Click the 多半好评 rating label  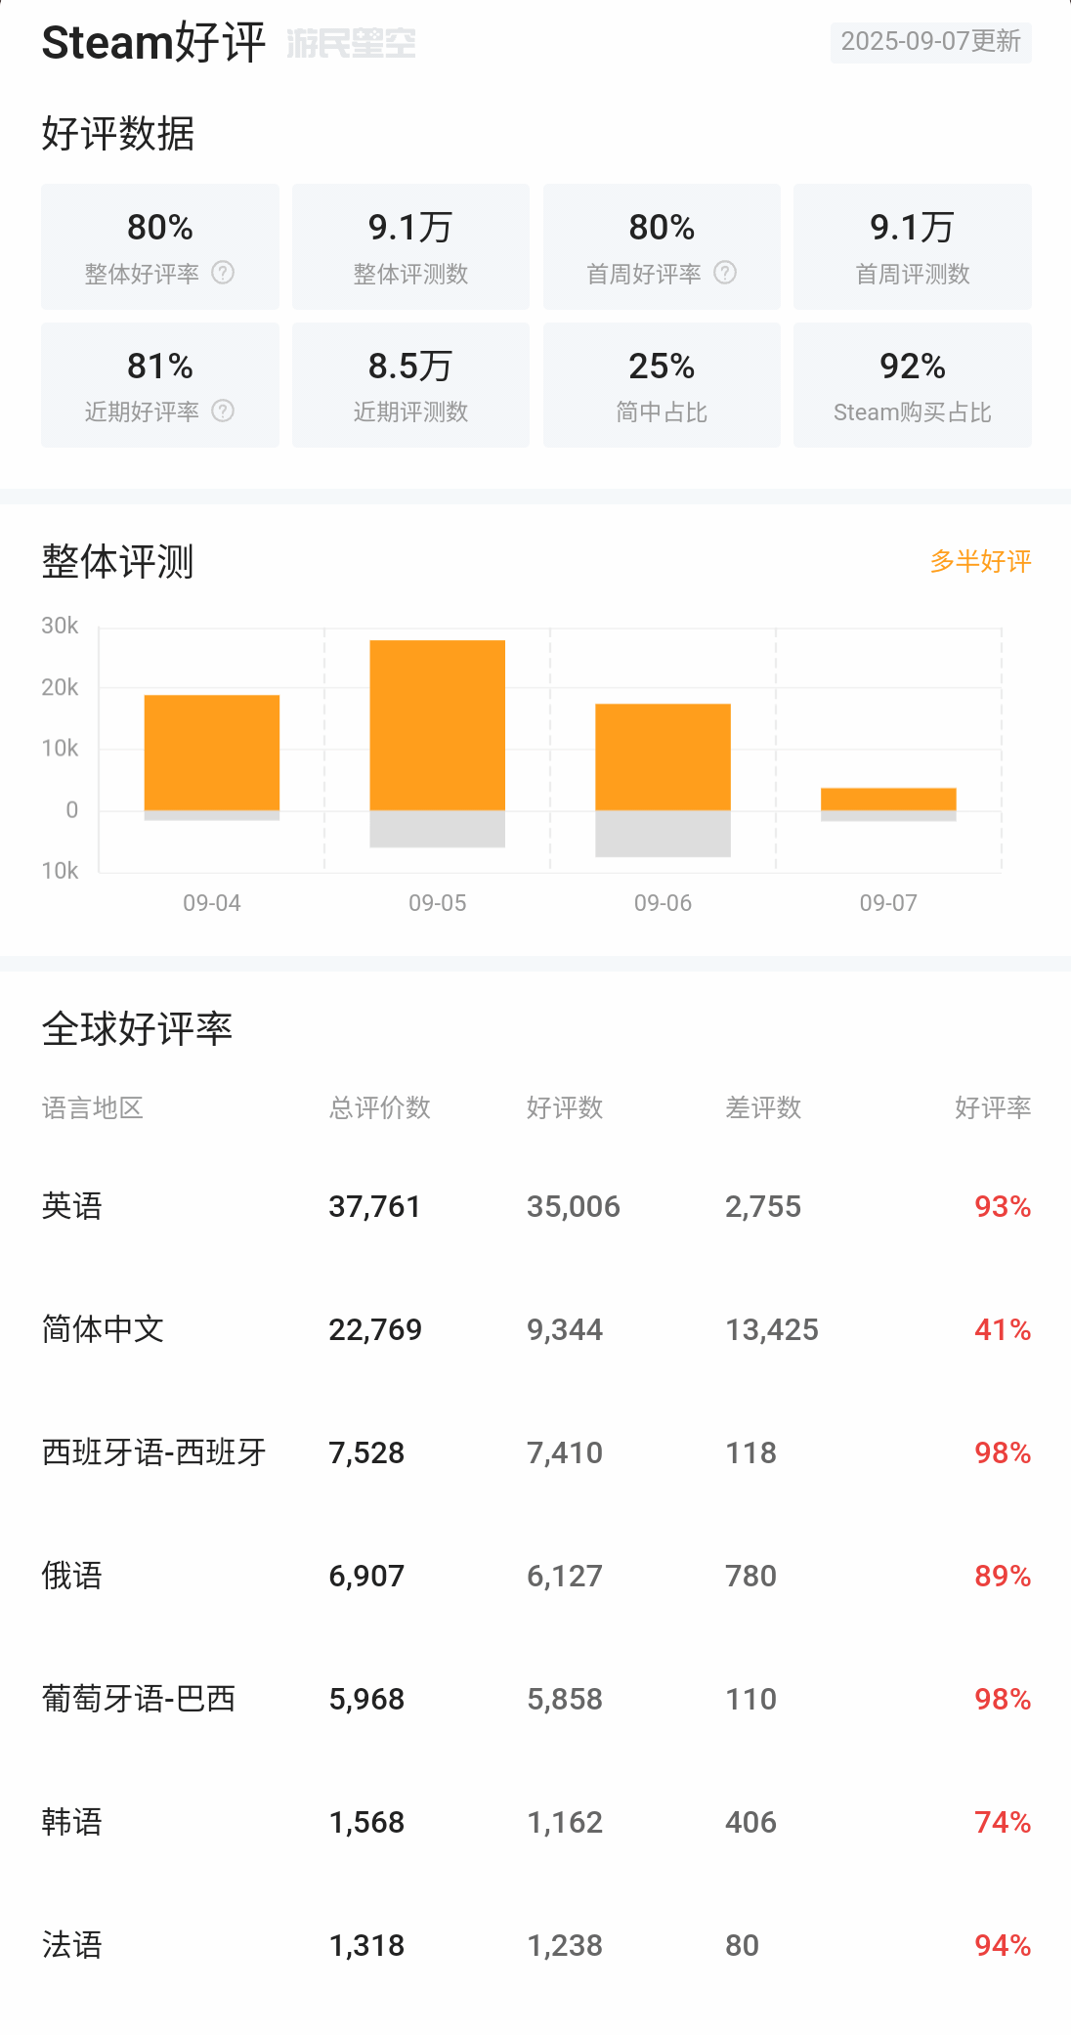[x=980, y=561]
